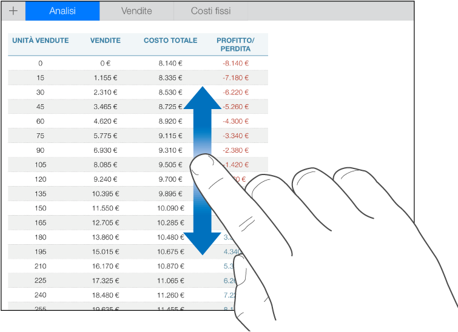
Task: Tap the total cost cell 8.725 €
Action: pyautogui.click(x=170, y=107)
